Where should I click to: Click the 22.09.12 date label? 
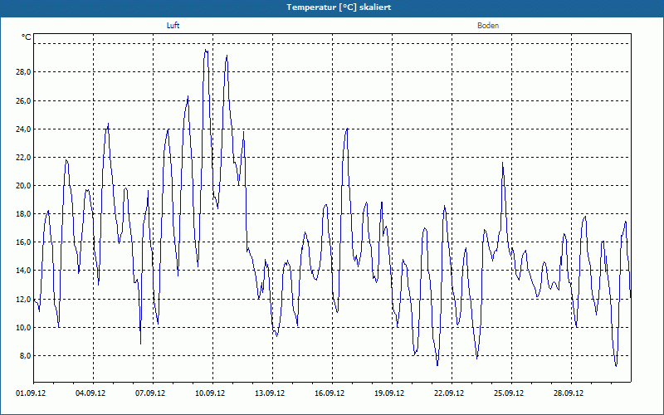click(448, 393)
